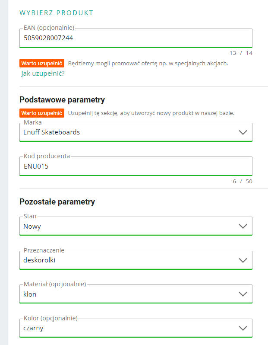Click the EAN character counter 13 / 14
Viewport: 268px width, 345px height.
click(x=241, y=53)
